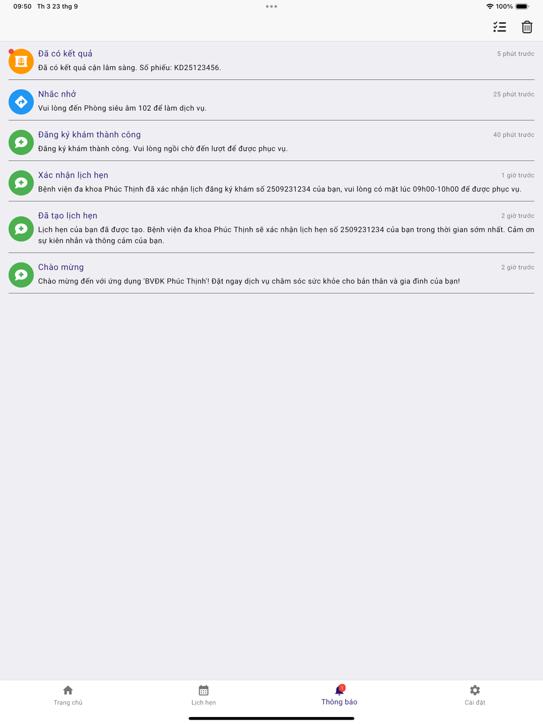Select the Thông báo bell tab
The width and height of the screenshot is (543, 724).
pos(339,695)
